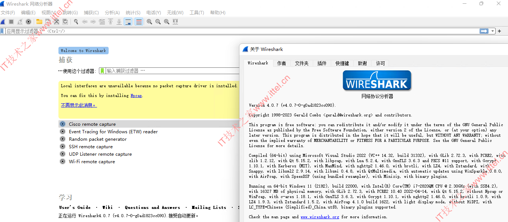The image size is (508, 222).
Task: Zoom in the main window text
Action: [149, 22]
